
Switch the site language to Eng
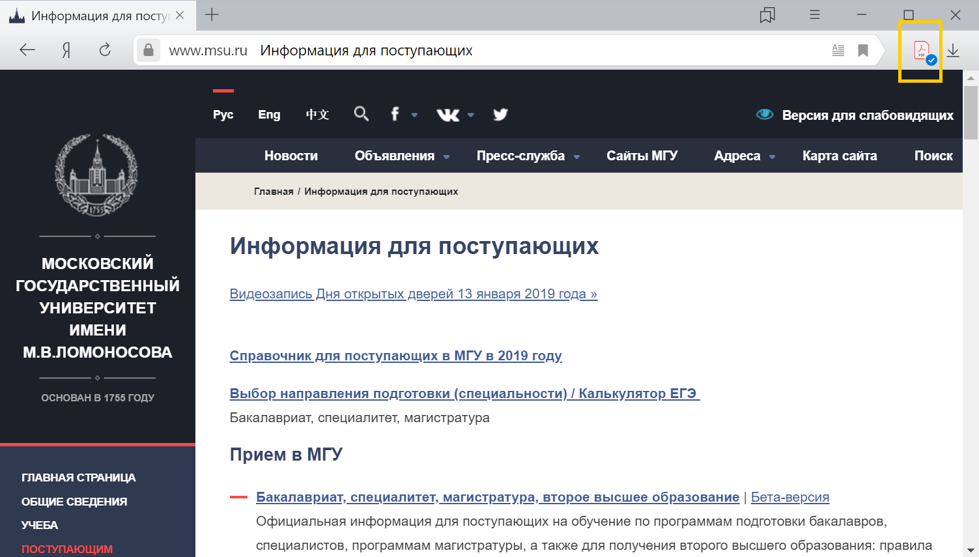pos(269,115)
